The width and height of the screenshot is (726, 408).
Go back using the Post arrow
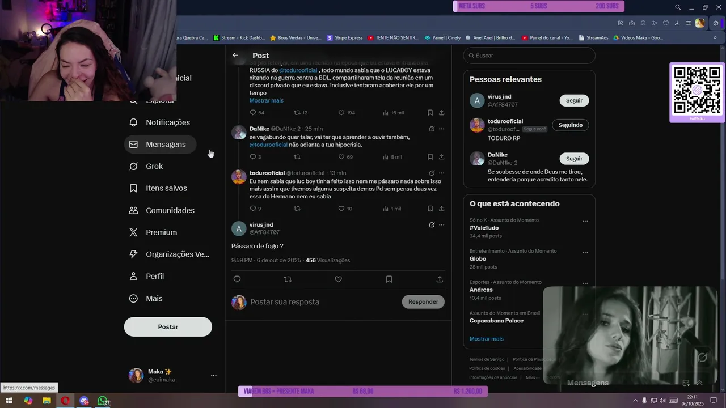pyautogui.click(x=235, y=56)
